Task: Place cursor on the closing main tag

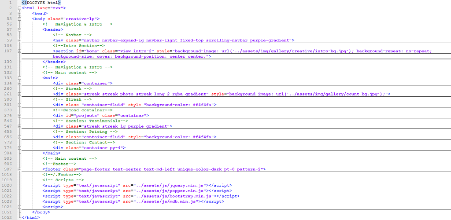Action: point(52,153)
